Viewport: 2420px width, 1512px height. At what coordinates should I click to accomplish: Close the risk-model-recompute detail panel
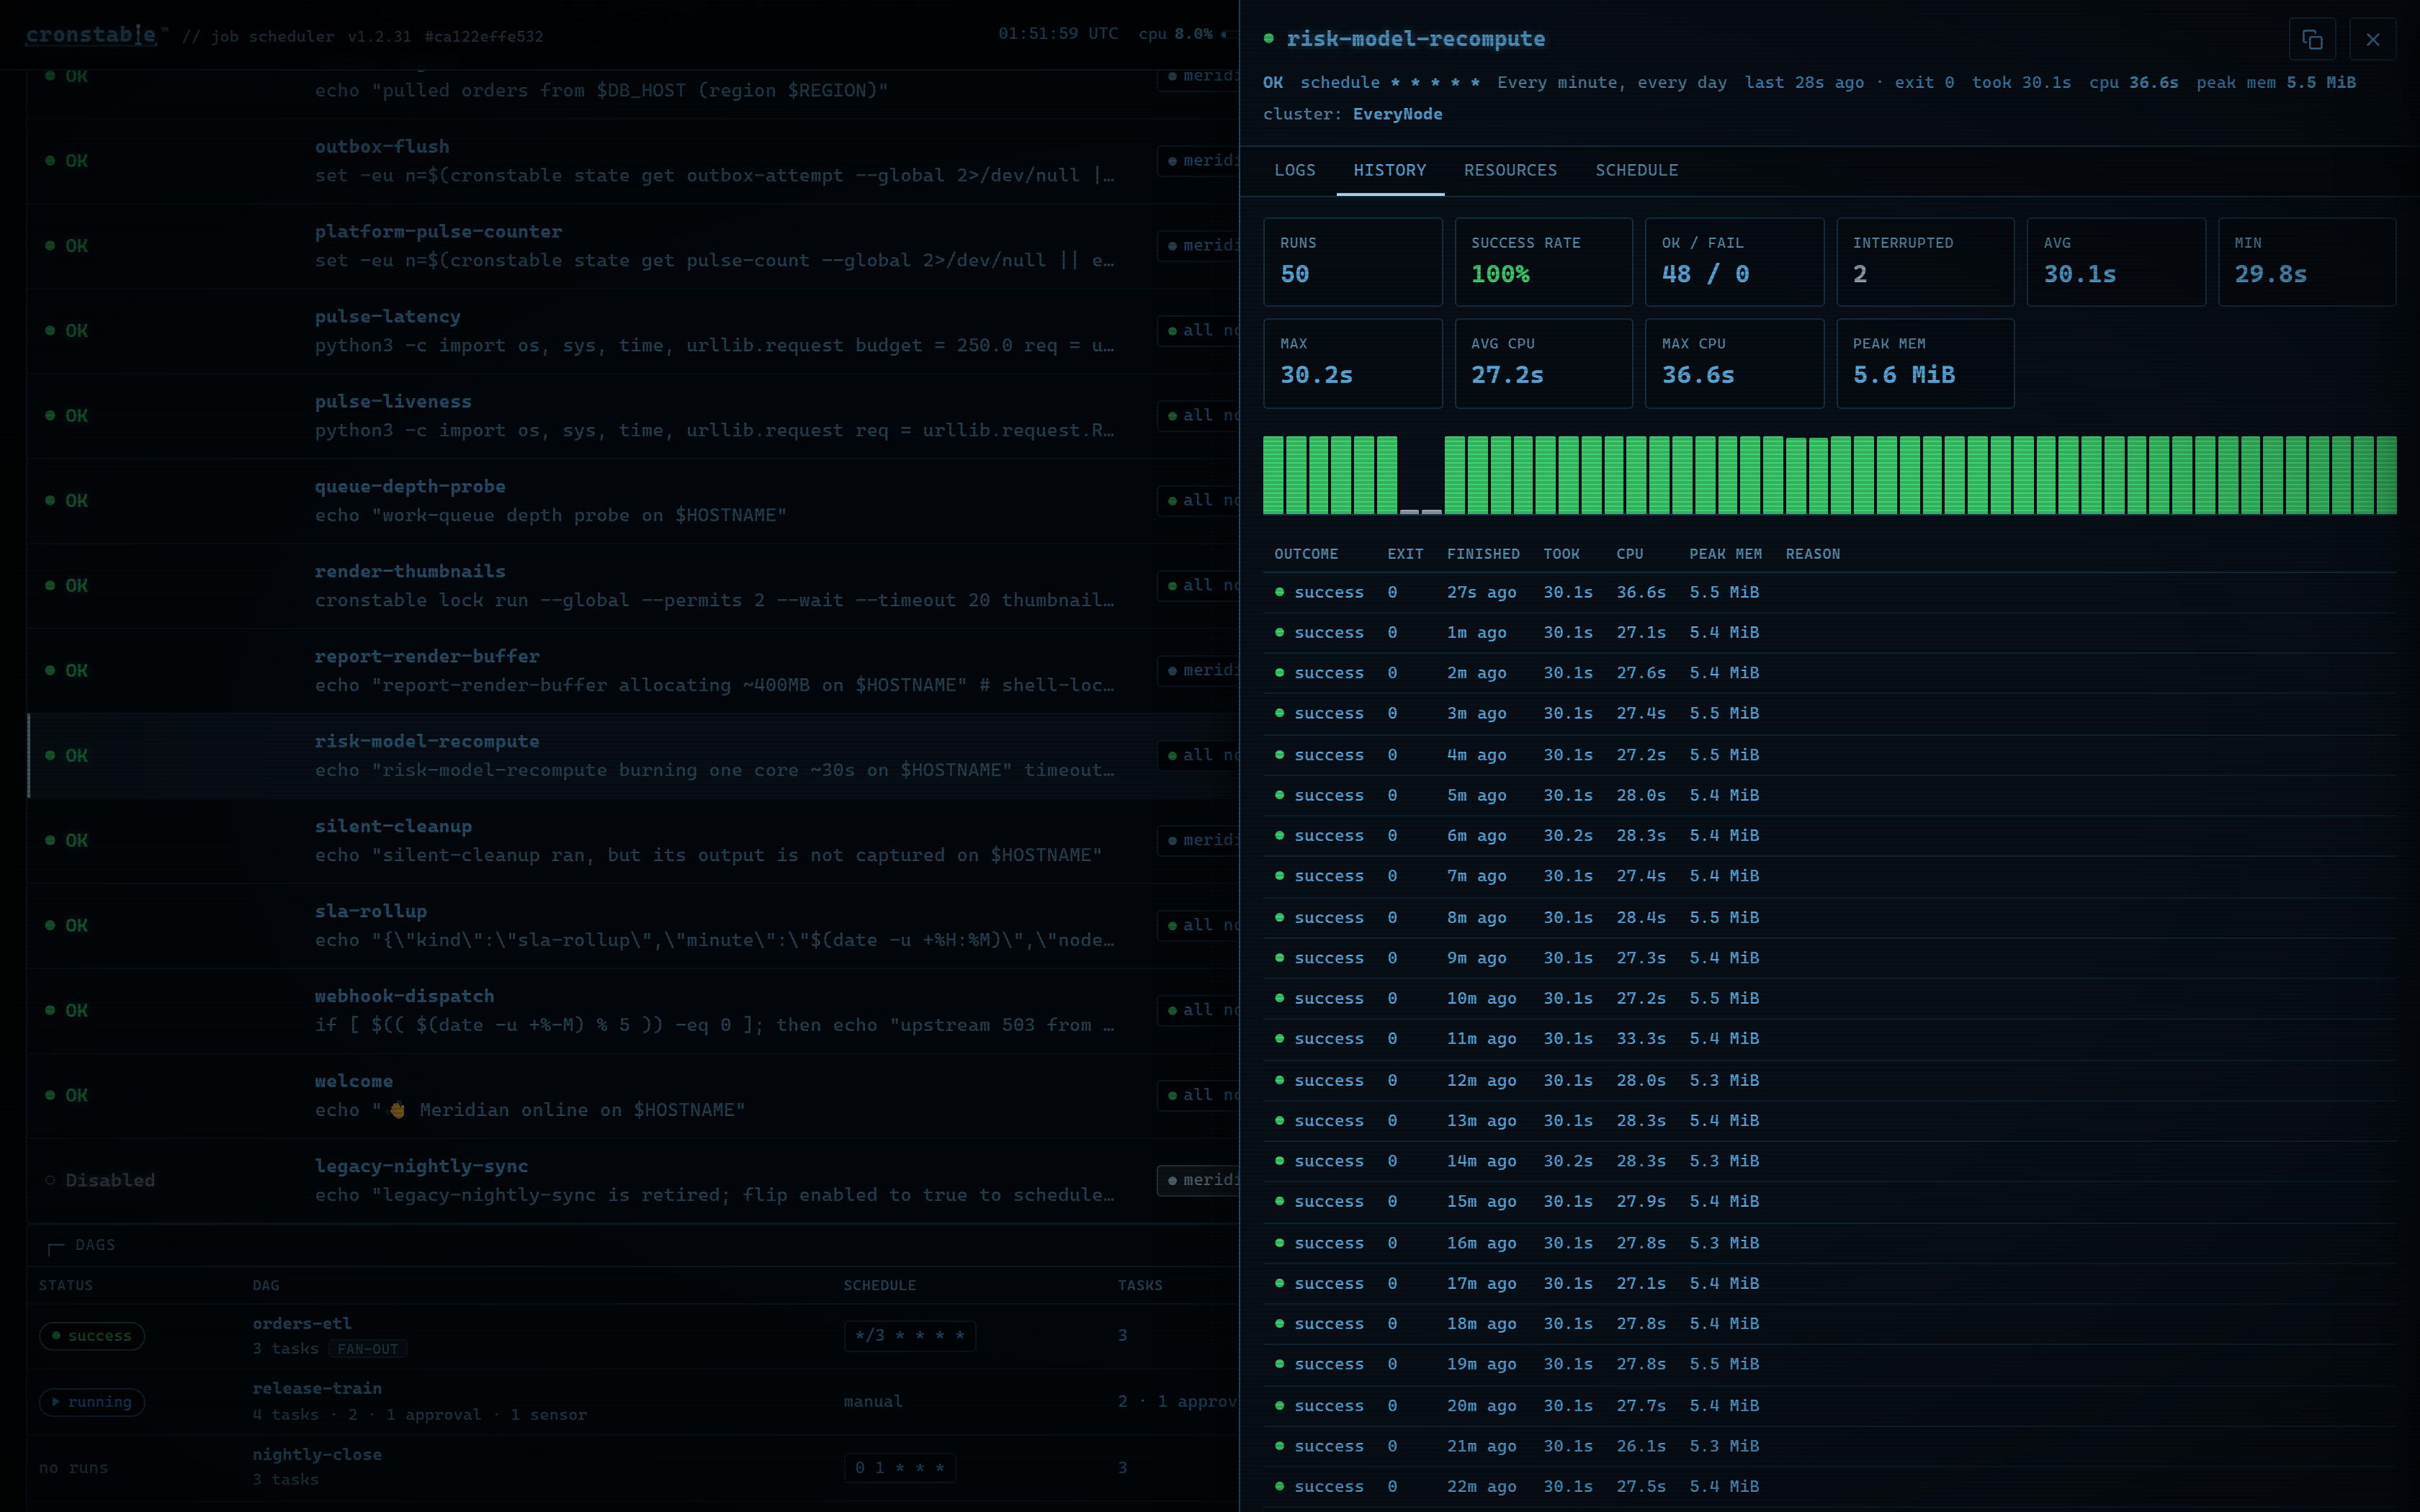(x=2373, y=39)
